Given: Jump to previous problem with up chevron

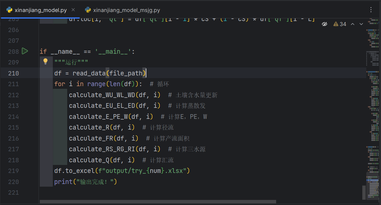Looking at the screenshot, I should 353,24.
